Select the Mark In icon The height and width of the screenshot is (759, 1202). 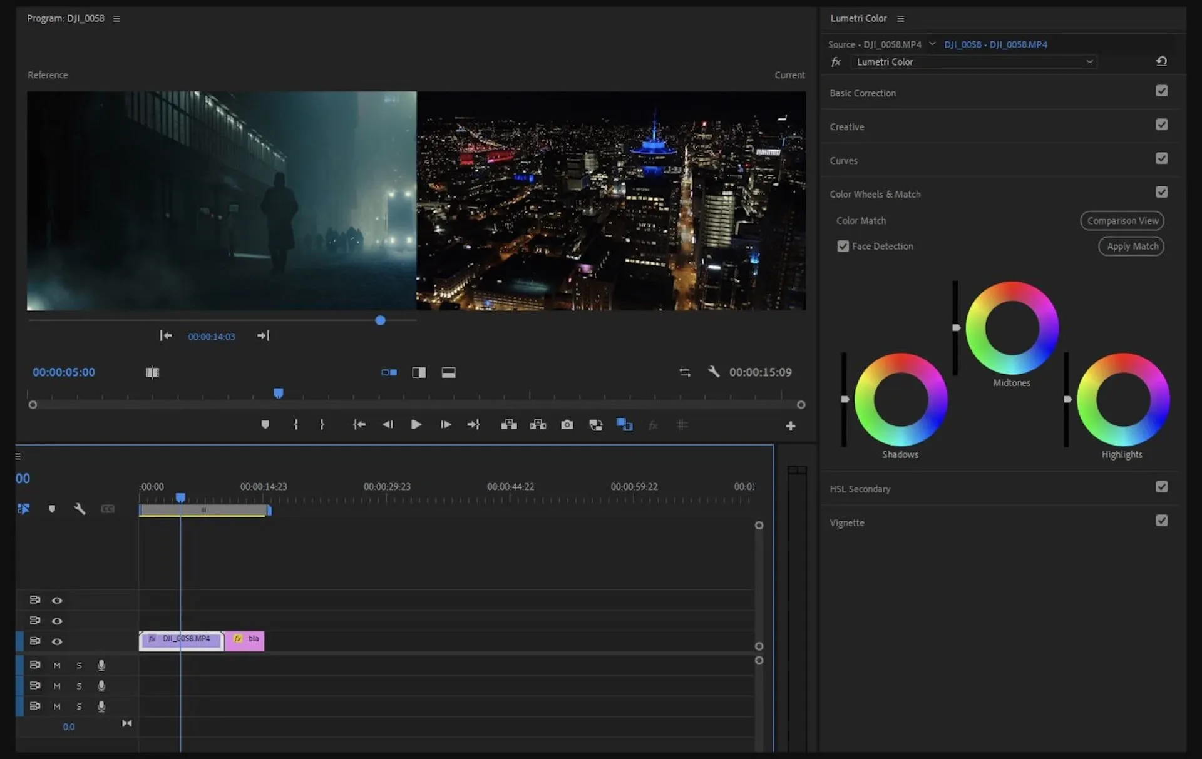[x=296, y=425]
